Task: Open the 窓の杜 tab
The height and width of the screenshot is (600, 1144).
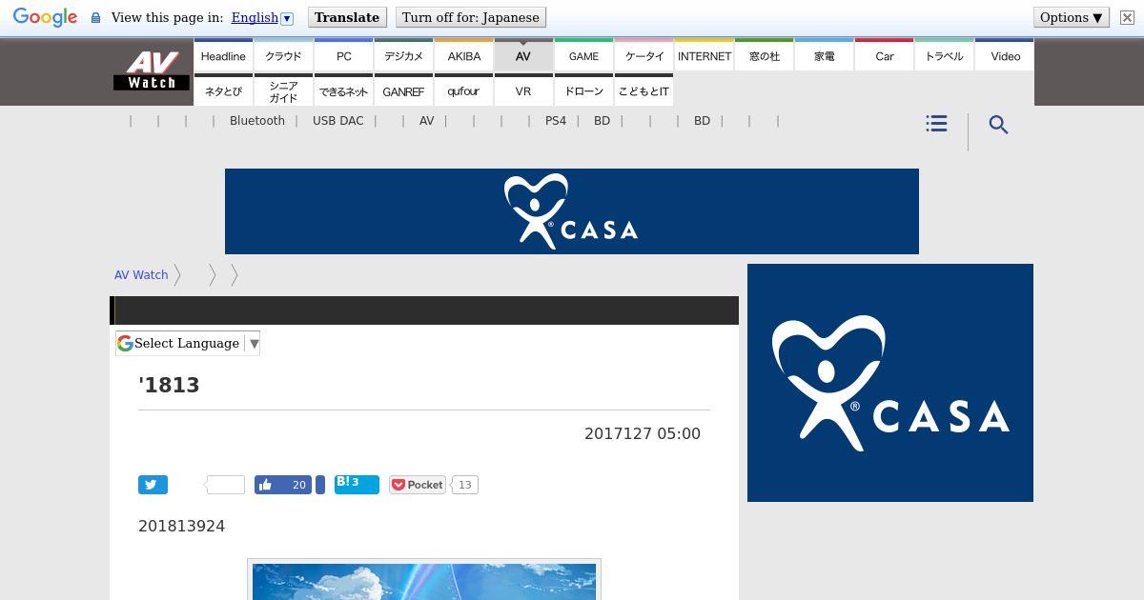Action: point(765,56)
